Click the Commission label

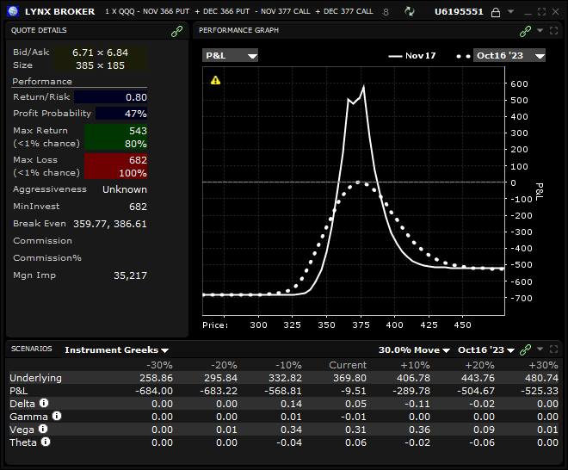tap(42, 241)
